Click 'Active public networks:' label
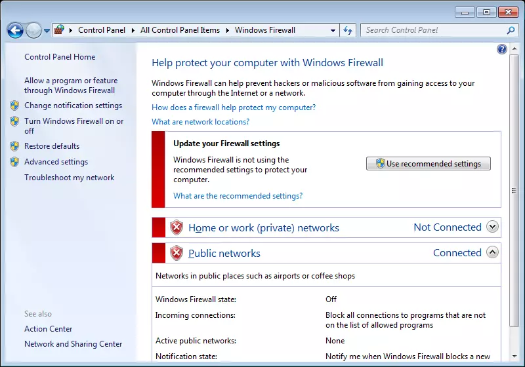525x367 pixels. coord(196,341)
